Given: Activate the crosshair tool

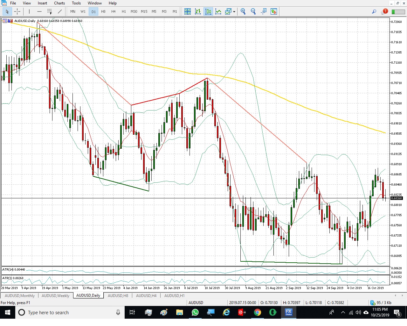Looking at the screenshot, I should click(x=17, y=11).
